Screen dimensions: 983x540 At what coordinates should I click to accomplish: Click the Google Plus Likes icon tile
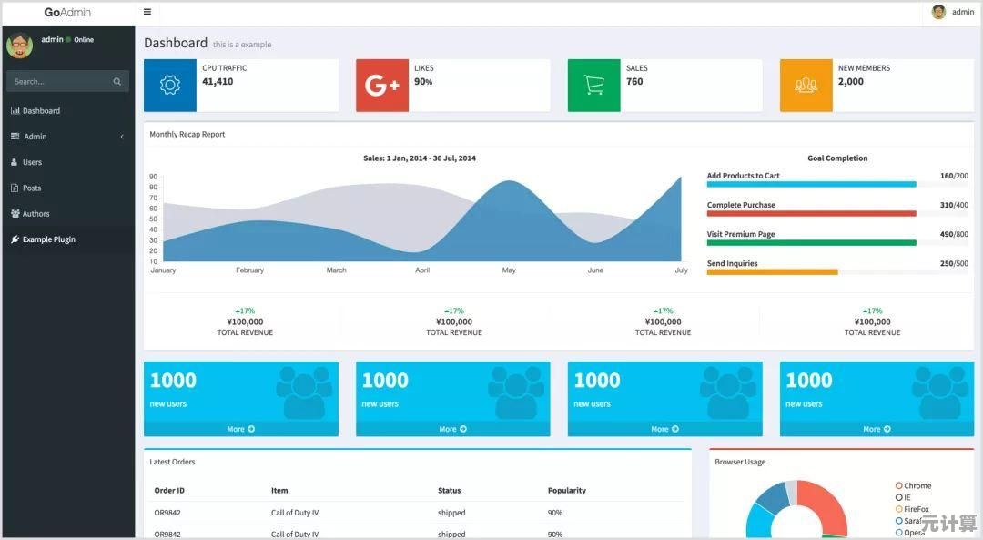[381, 86]
